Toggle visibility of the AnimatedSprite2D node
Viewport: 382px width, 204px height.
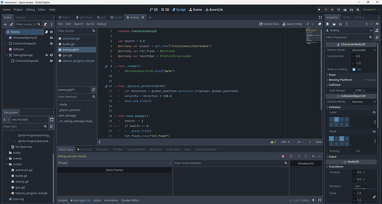[x=51, y=38]
